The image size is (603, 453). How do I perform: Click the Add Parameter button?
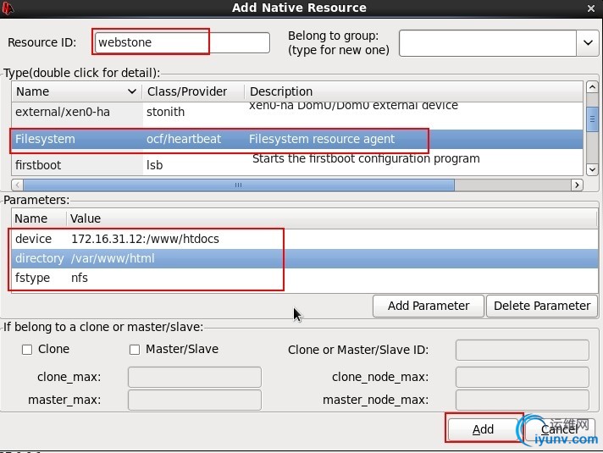pos(428,307)
